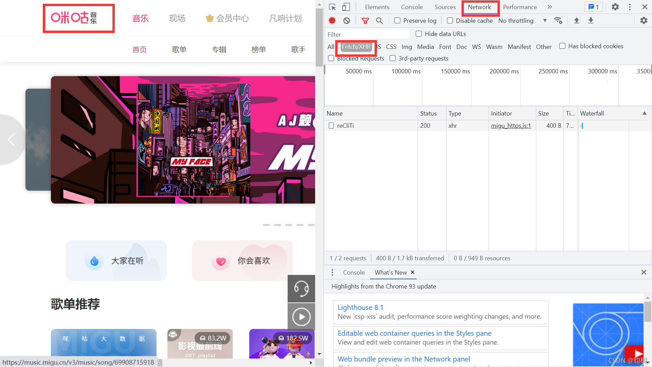This screenshot has height=367, width=652.
Task: Click the 大家在听 card
Action: [116, 261]
